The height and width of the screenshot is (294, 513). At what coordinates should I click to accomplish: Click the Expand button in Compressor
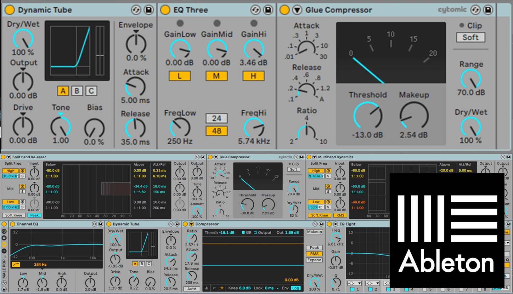coord(314,260)
